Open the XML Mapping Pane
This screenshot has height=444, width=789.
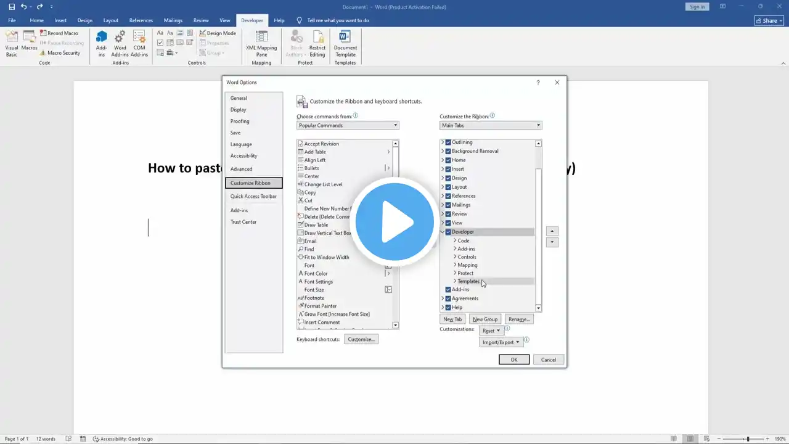[x=261, y=43]
